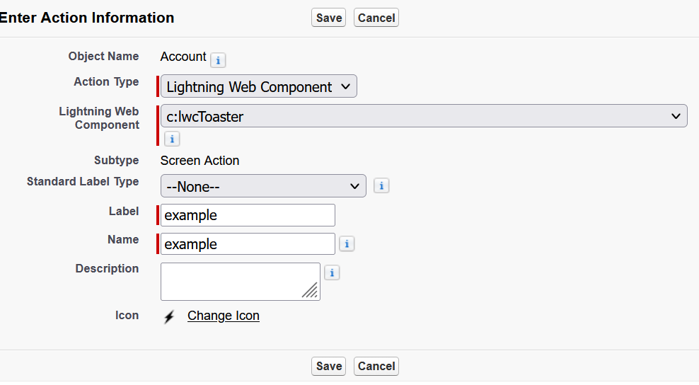Click the chevron of the Lightning Web Component select

676,116
